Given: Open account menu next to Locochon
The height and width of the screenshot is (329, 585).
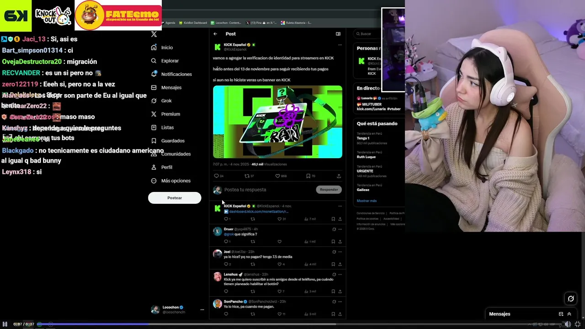Looking at the screenshot, I should (202, 310).
